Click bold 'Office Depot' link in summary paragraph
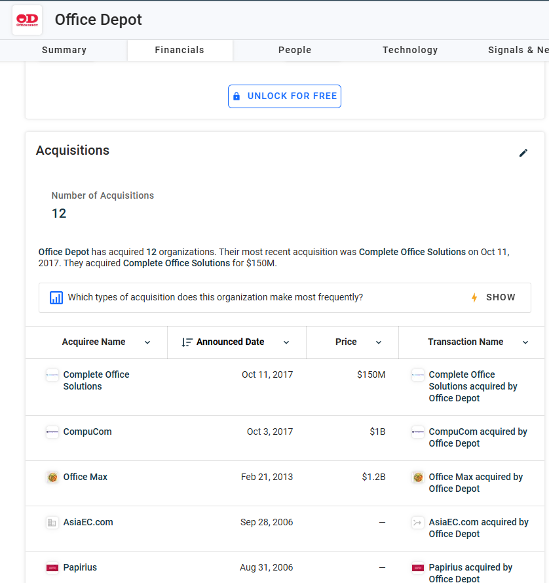 pyautogui.click(x=64, y=252)
